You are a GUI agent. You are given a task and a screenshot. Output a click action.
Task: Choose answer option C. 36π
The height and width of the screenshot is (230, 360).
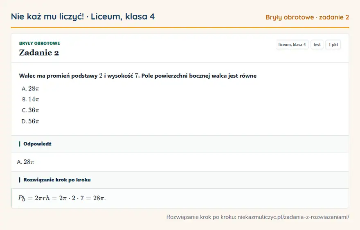[31, 110]
